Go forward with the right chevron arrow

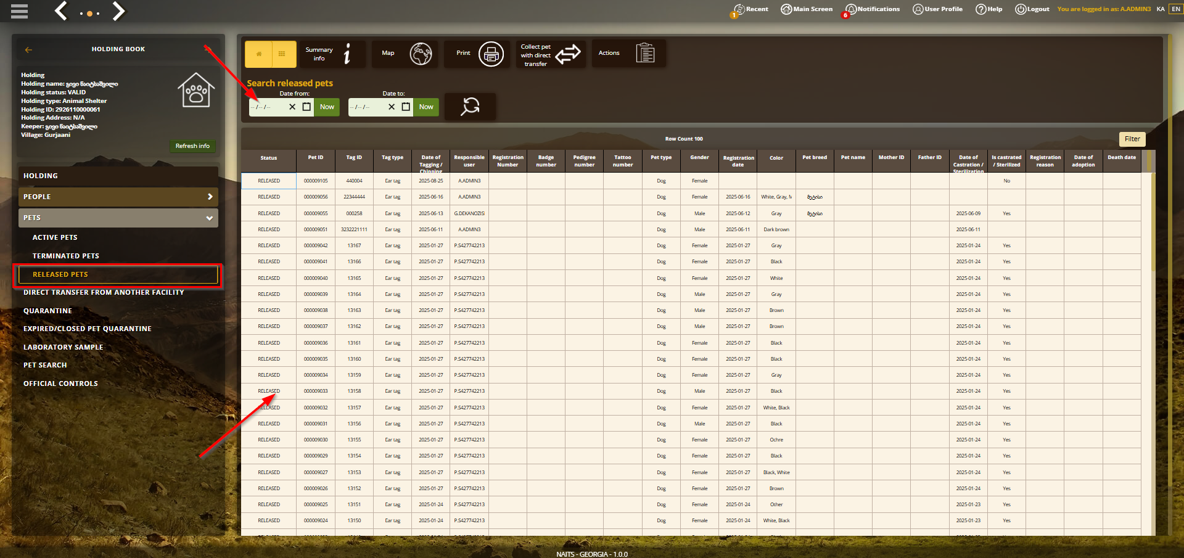click(118, 10)
